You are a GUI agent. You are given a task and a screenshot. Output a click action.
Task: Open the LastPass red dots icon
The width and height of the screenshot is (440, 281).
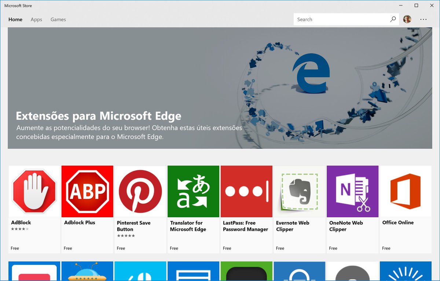tap(246, 191)
